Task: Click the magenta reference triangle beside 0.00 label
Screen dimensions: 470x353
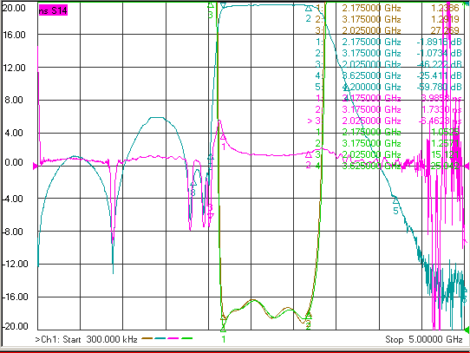Action: pyautogui.click(x=35, y=166)
